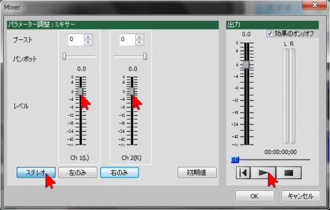Select the ステレオ button

pyautogui.click(x=36, y=173)
